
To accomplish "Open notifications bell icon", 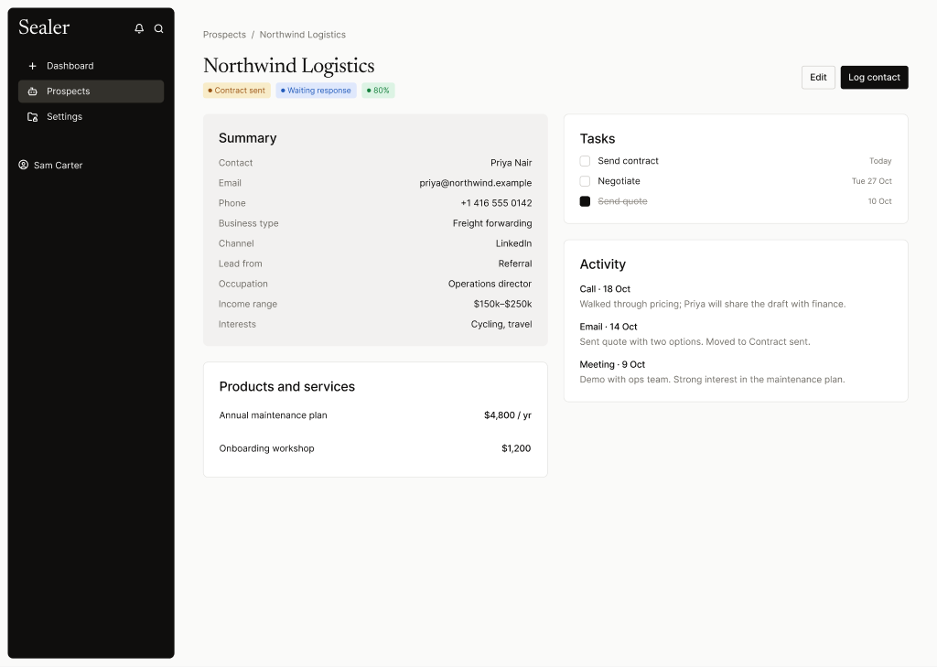I will pyautogui.click(x=139, y=28).
